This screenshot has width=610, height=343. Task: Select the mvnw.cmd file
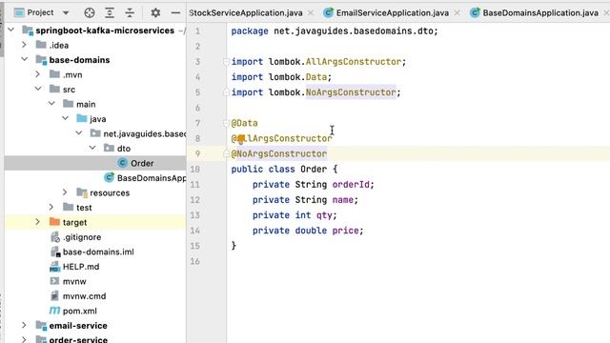(85, 296)
